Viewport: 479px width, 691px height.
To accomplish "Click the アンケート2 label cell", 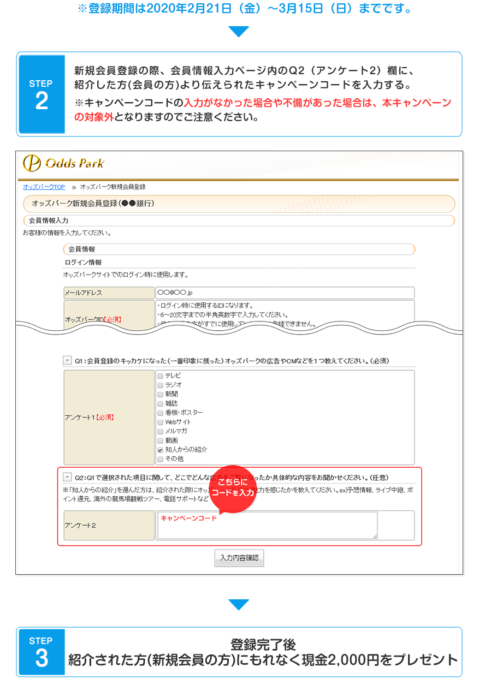I will click(x=109, y=525).
